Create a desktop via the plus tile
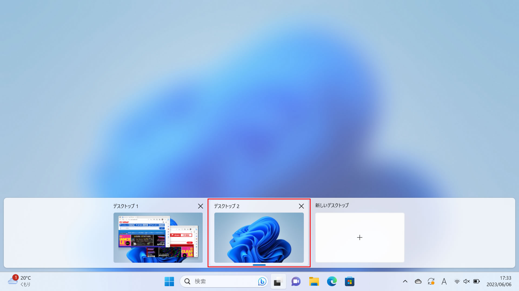Image resolution: width=519 pixels, height=291 pixels. tap(360, 238)
